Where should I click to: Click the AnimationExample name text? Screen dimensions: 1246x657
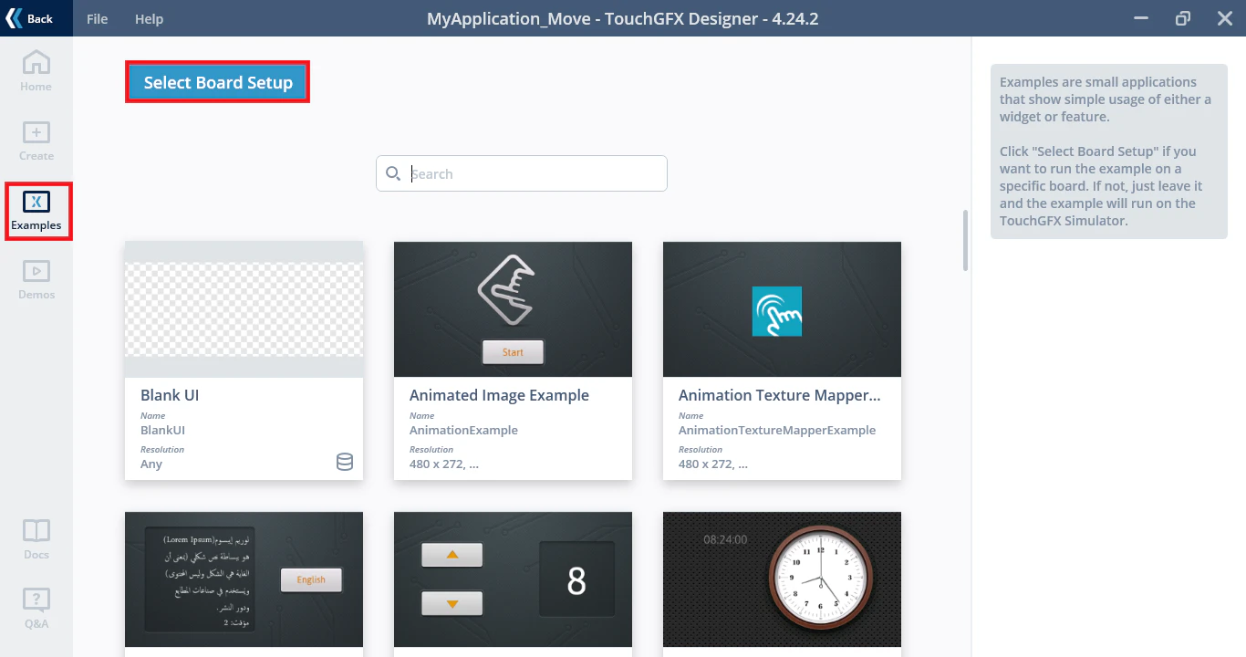[463, 430]
